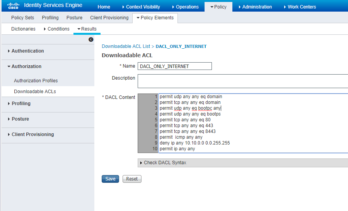Click DACL line 'permit udp any any eq domain'

[x=191, y=97]
